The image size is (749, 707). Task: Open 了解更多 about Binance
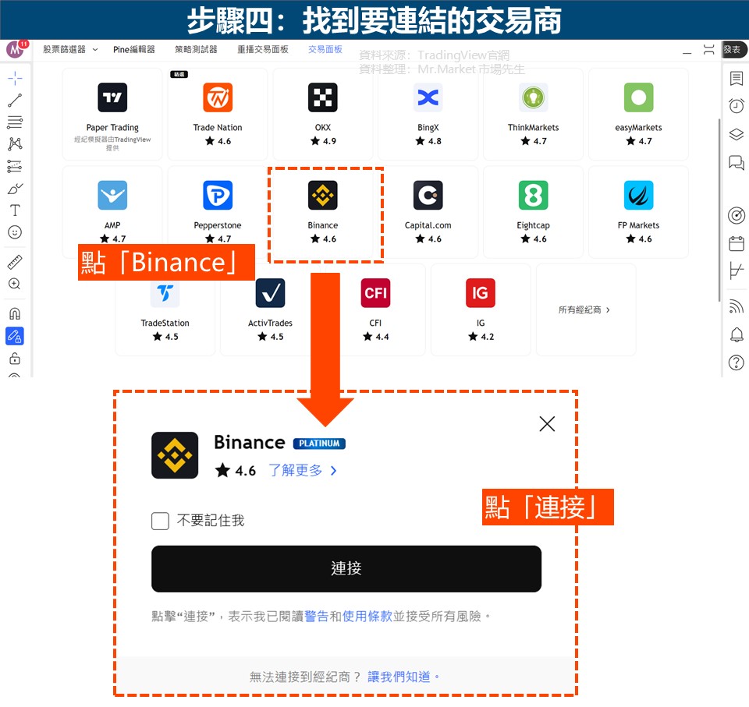[303, 471]
